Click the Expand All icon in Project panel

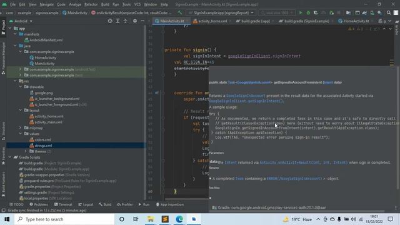click(x=117, y=21)
